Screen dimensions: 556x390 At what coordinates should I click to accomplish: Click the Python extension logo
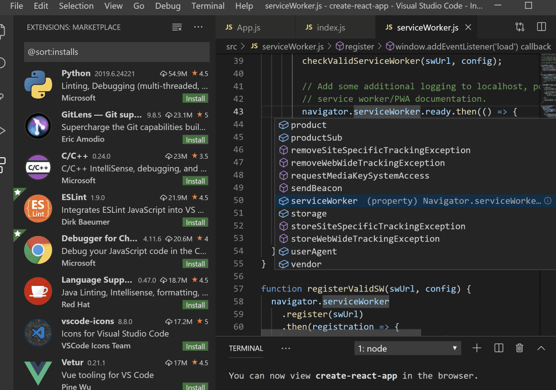(x=38, y=85)
